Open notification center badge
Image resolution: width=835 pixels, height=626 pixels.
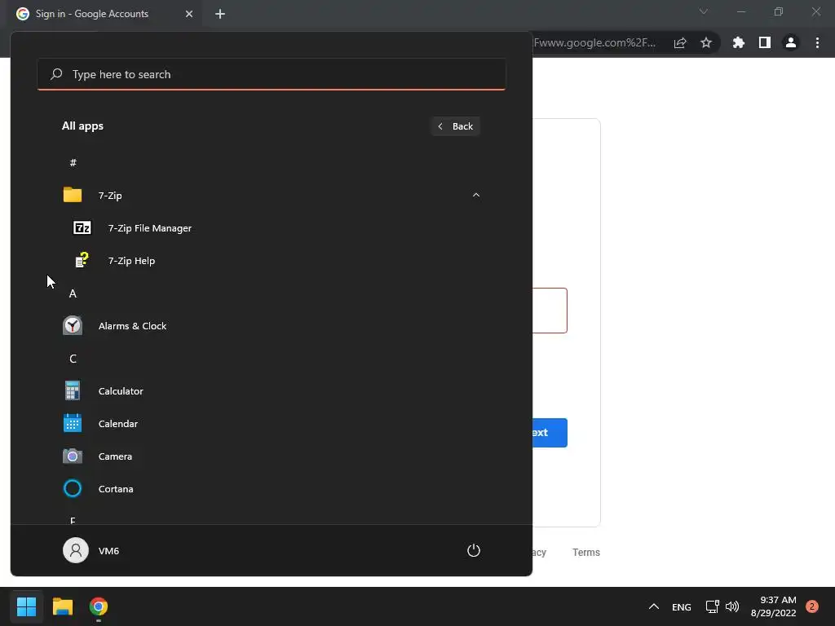point(811,606)
